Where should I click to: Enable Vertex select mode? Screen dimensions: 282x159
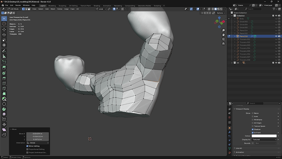click(23, 9)
